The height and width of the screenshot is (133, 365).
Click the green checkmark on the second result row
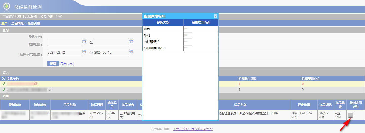coord(3,90)
